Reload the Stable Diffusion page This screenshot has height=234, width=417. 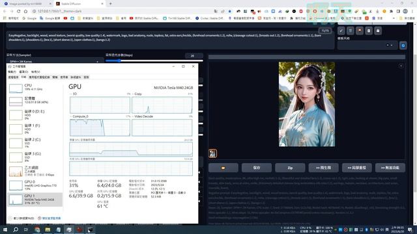tap(19, 11)
